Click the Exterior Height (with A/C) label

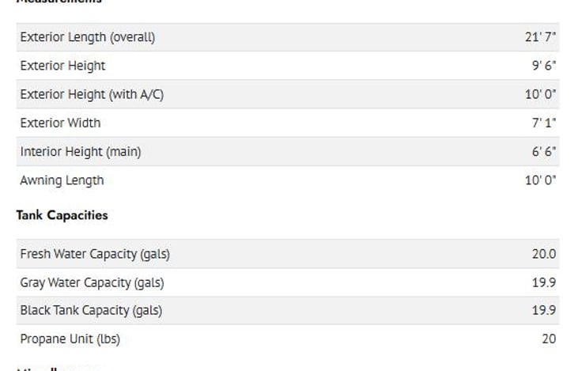[x=92, y=94]
